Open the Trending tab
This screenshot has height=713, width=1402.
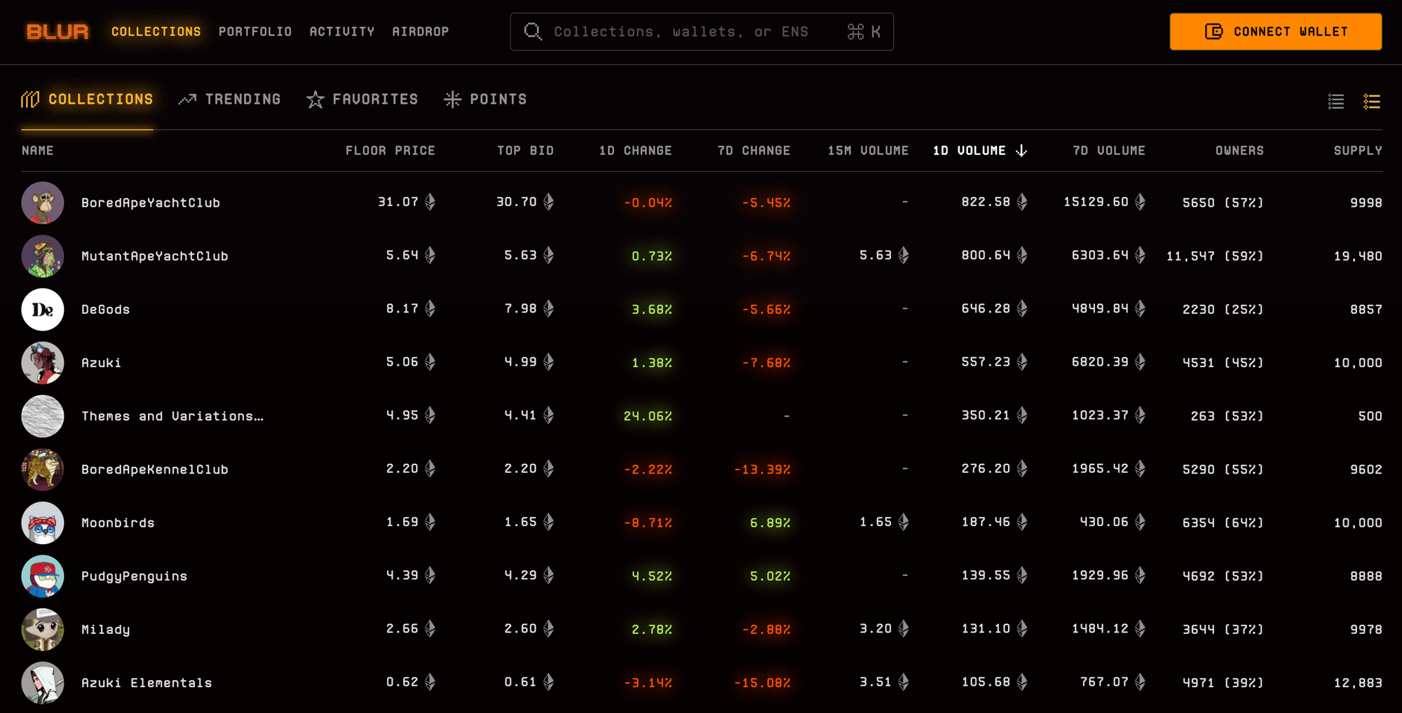click(x=230, y=99)
